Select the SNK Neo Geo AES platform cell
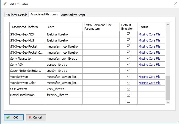This screenshot has height=124, width=179. (x=28, y=34)
